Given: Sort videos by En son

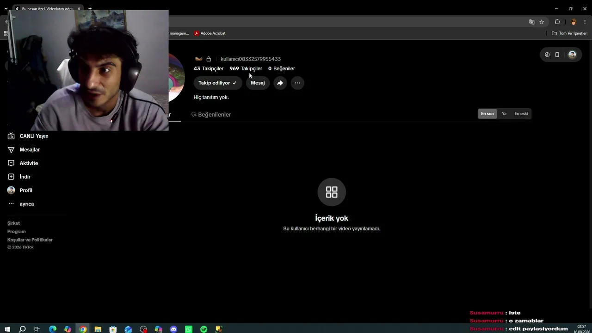Looking at the screenshot, I should coord(487,114).
